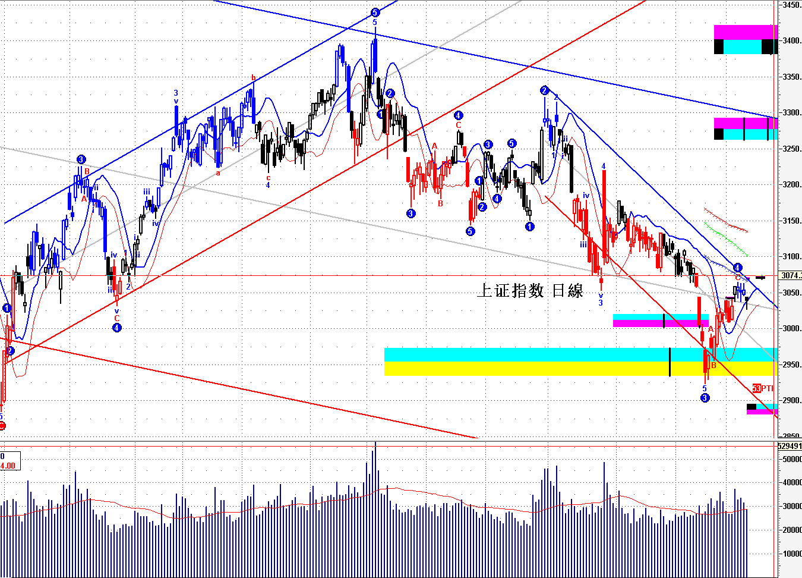Select the 3074.3 current price tag

coord(790,275)
